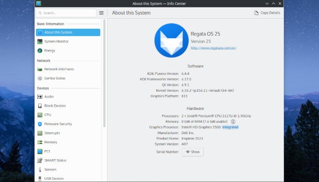
Task: Open the Firmware Security entry
Action: tap(68, 124)
